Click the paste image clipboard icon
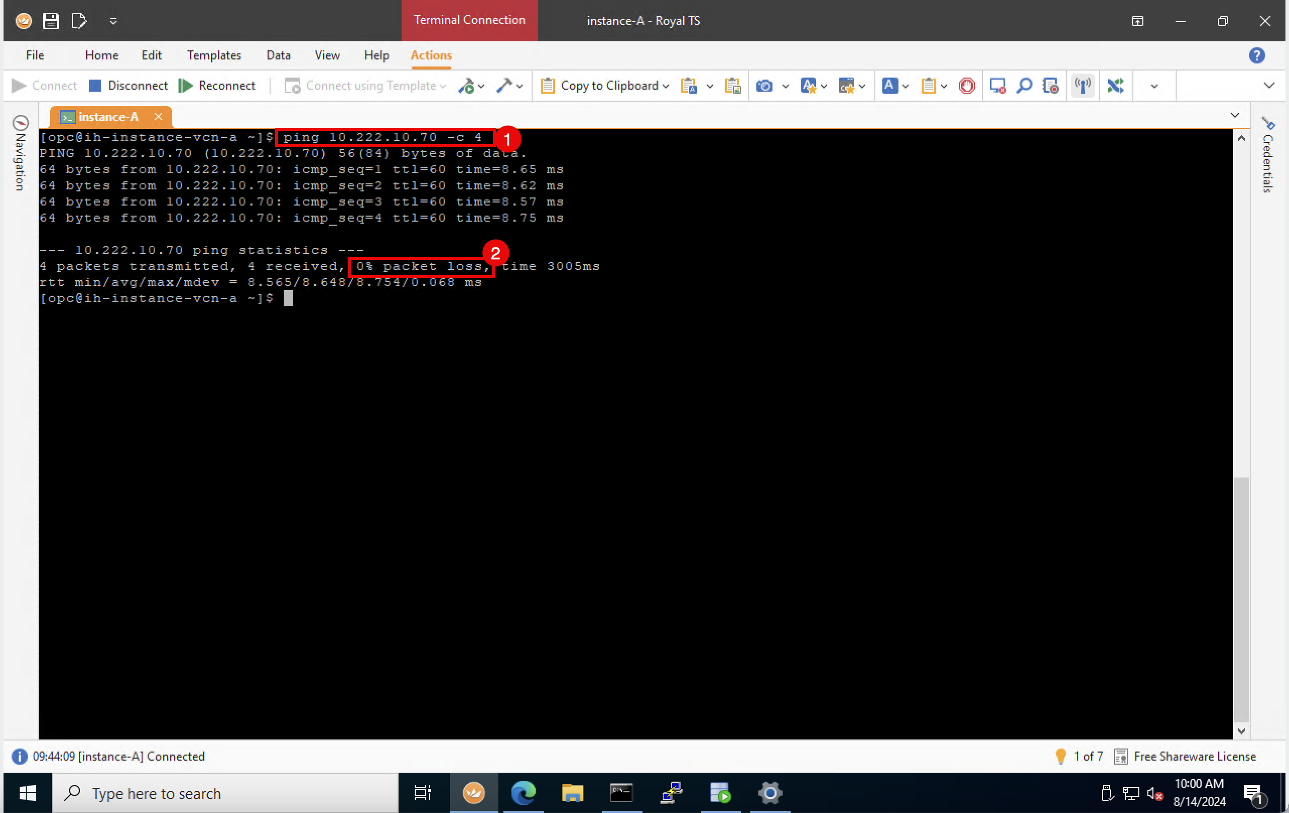The image size is (1289, 813). pyautogui.click(x=732, y=86)
